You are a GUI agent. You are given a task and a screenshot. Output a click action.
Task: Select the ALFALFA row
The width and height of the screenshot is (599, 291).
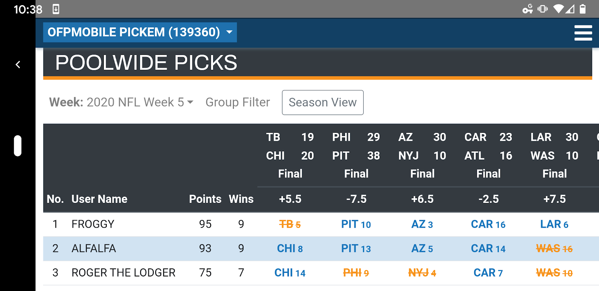94,248
